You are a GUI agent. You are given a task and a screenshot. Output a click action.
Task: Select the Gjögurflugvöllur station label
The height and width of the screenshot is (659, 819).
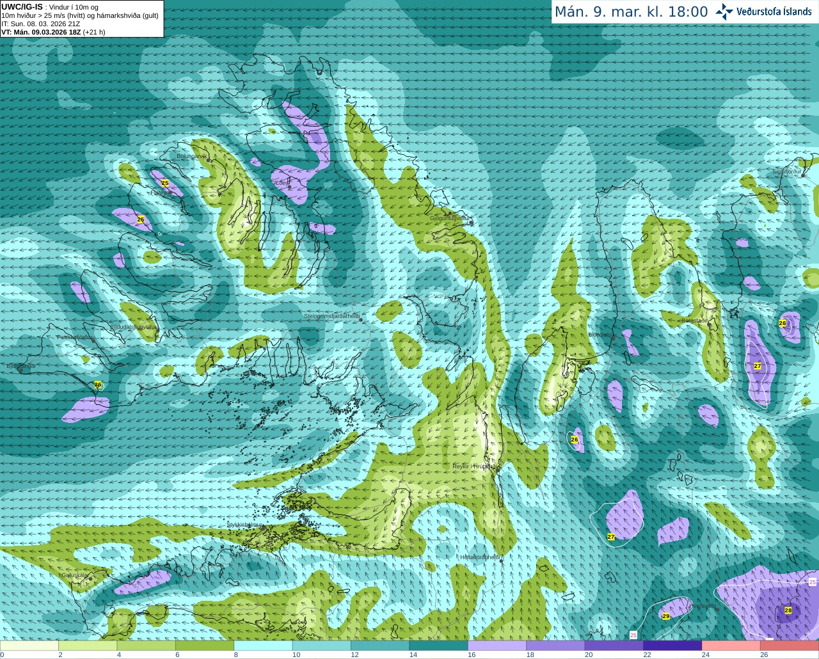pos(450,218)
